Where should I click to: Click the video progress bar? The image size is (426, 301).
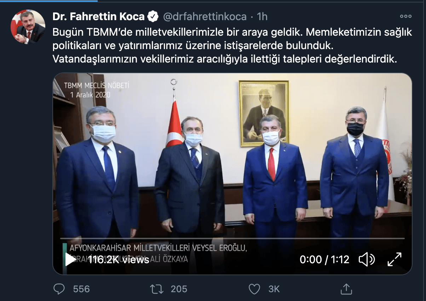(x=232, y=238)
